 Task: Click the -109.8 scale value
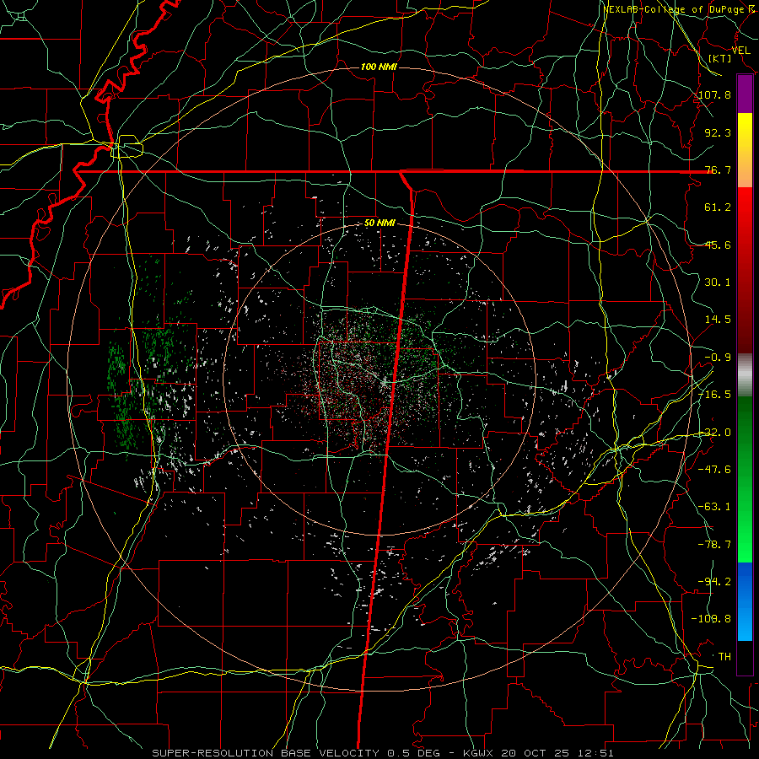coord(712,619)
